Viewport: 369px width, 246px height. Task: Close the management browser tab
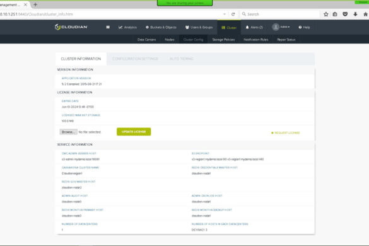[25, 4]
